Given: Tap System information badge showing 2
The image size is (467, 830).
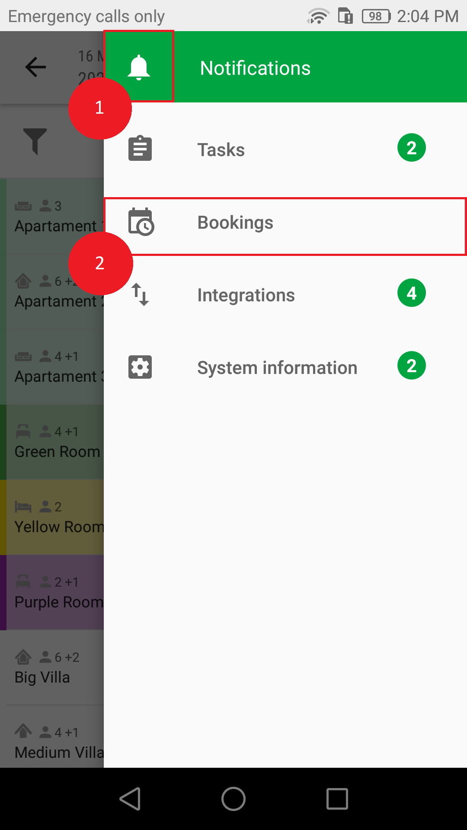Looking at the screenshot, I should click(412, 366).
